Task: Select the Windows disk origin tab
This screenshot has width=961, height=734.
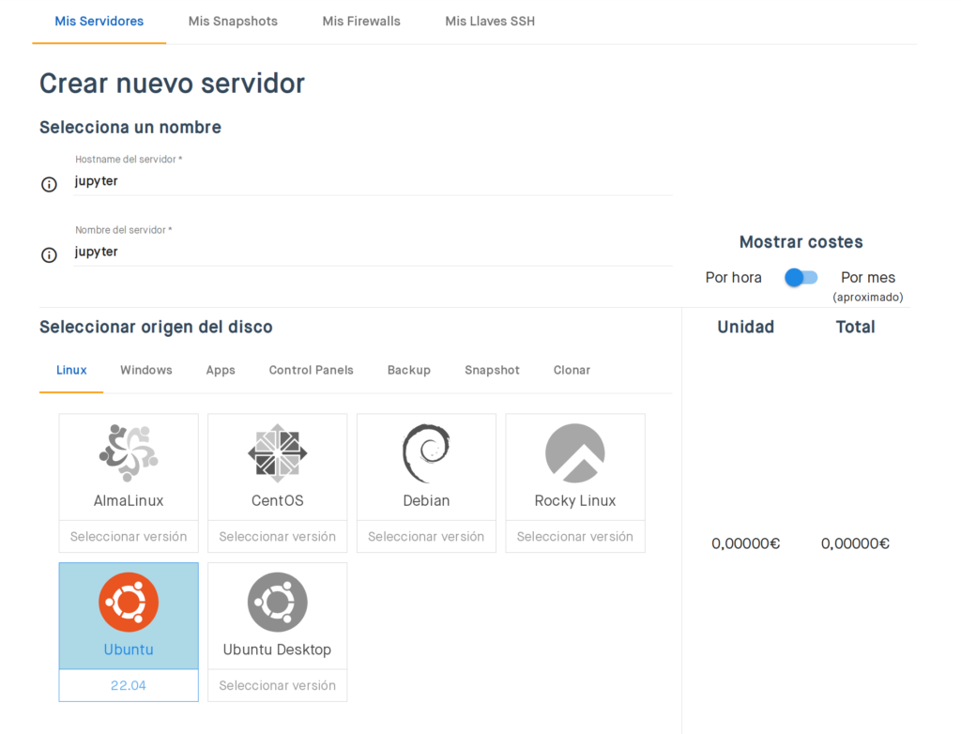Action: click(146, 371)
